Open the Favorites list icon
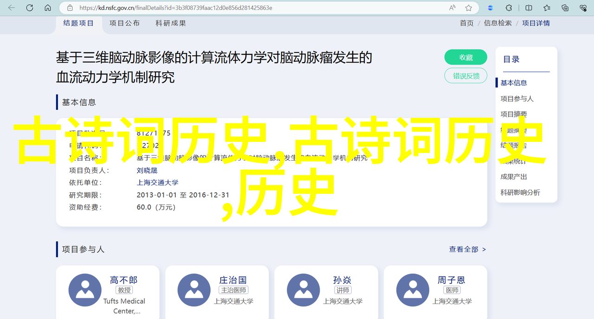The height and width of the screenshot is (319, 594). pos(547,8)
